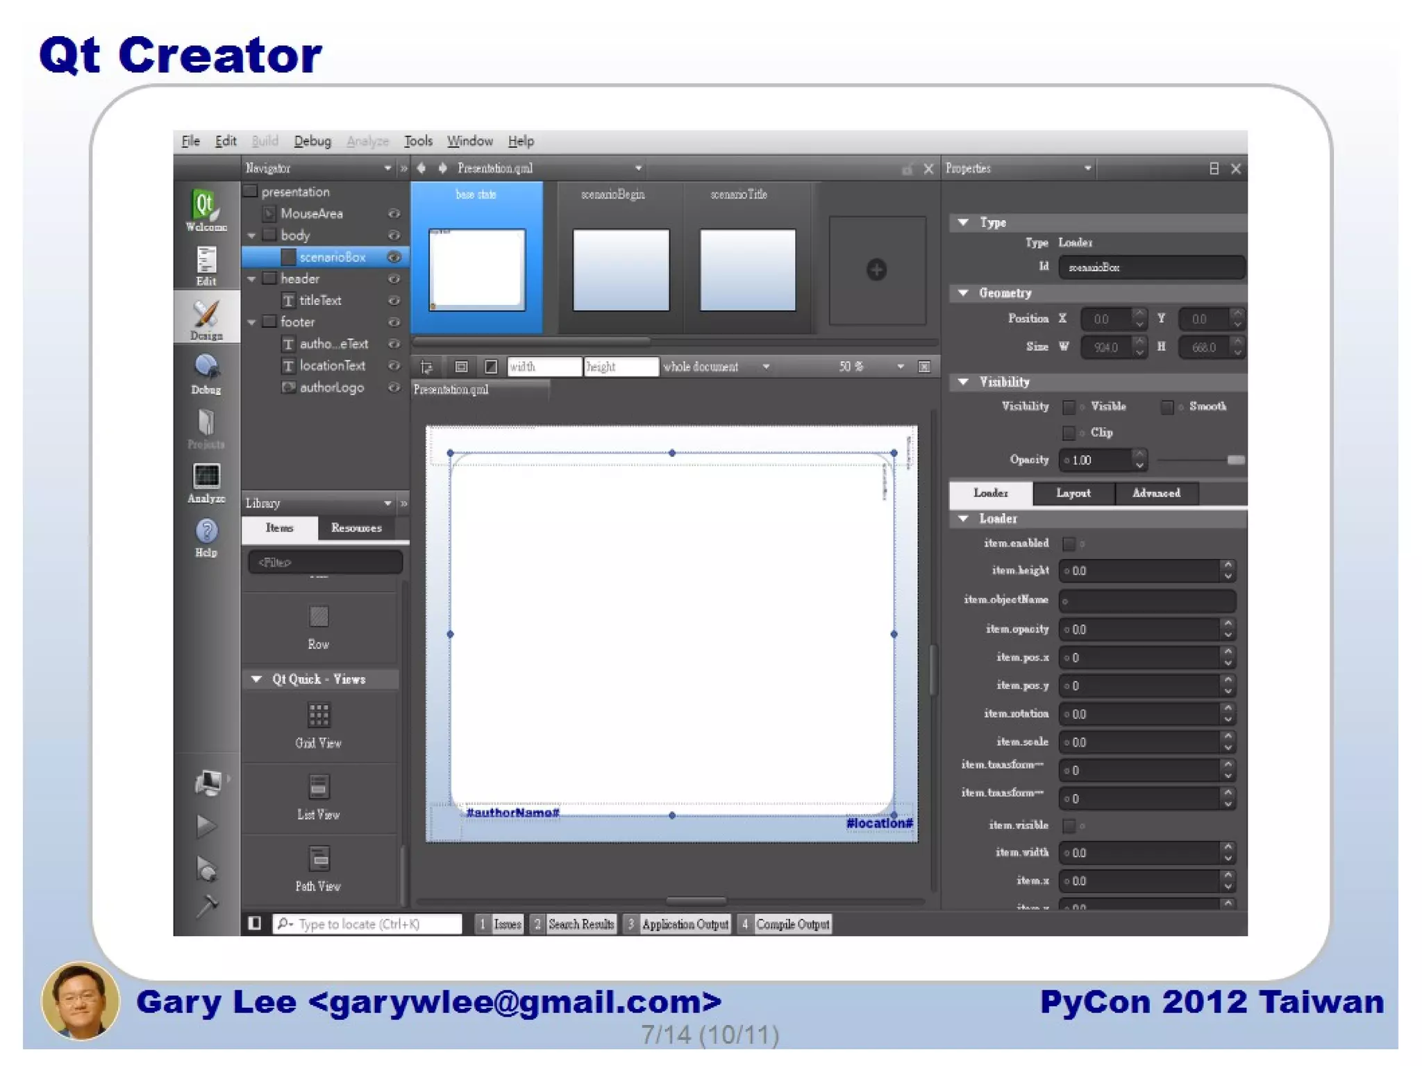
Task: Open the zoom 50% dropdown
Action: tap(900, 367)
